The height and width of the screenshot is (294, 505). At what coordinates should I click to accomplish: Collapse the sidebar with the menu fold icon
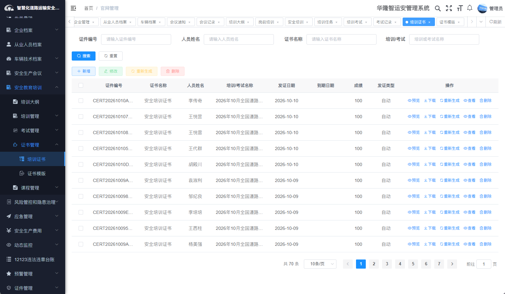[x=73, y=8]
